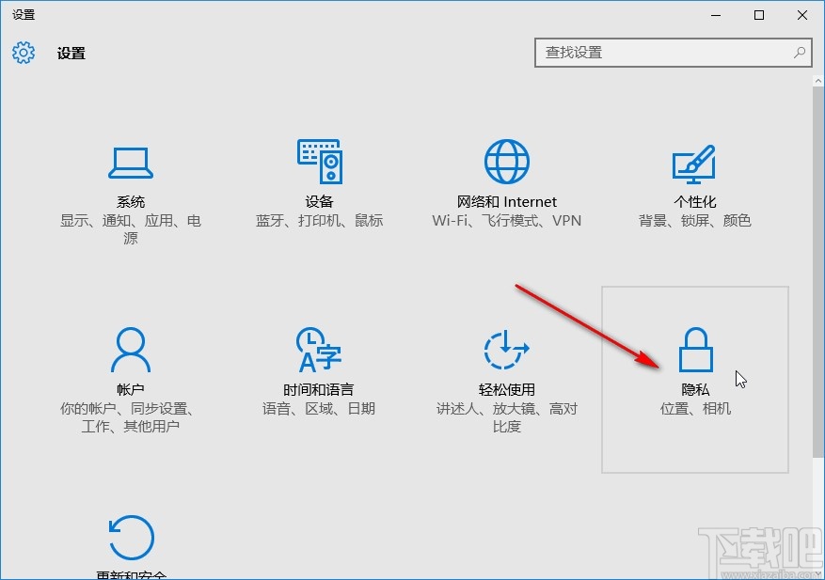Click the Wi-Fi、飞行模式、VPN link text
The width and height of the screenshot is (825, 580).
pyautogui.click(x=506, y=221)
